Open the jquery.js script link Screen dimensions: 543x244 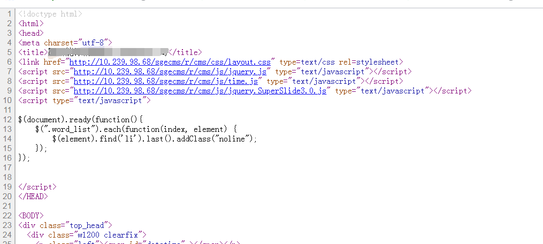click(170, 72)
